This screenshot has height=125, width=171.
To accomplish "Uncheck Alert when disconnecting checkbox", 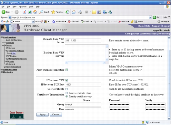I will (67, 70).
